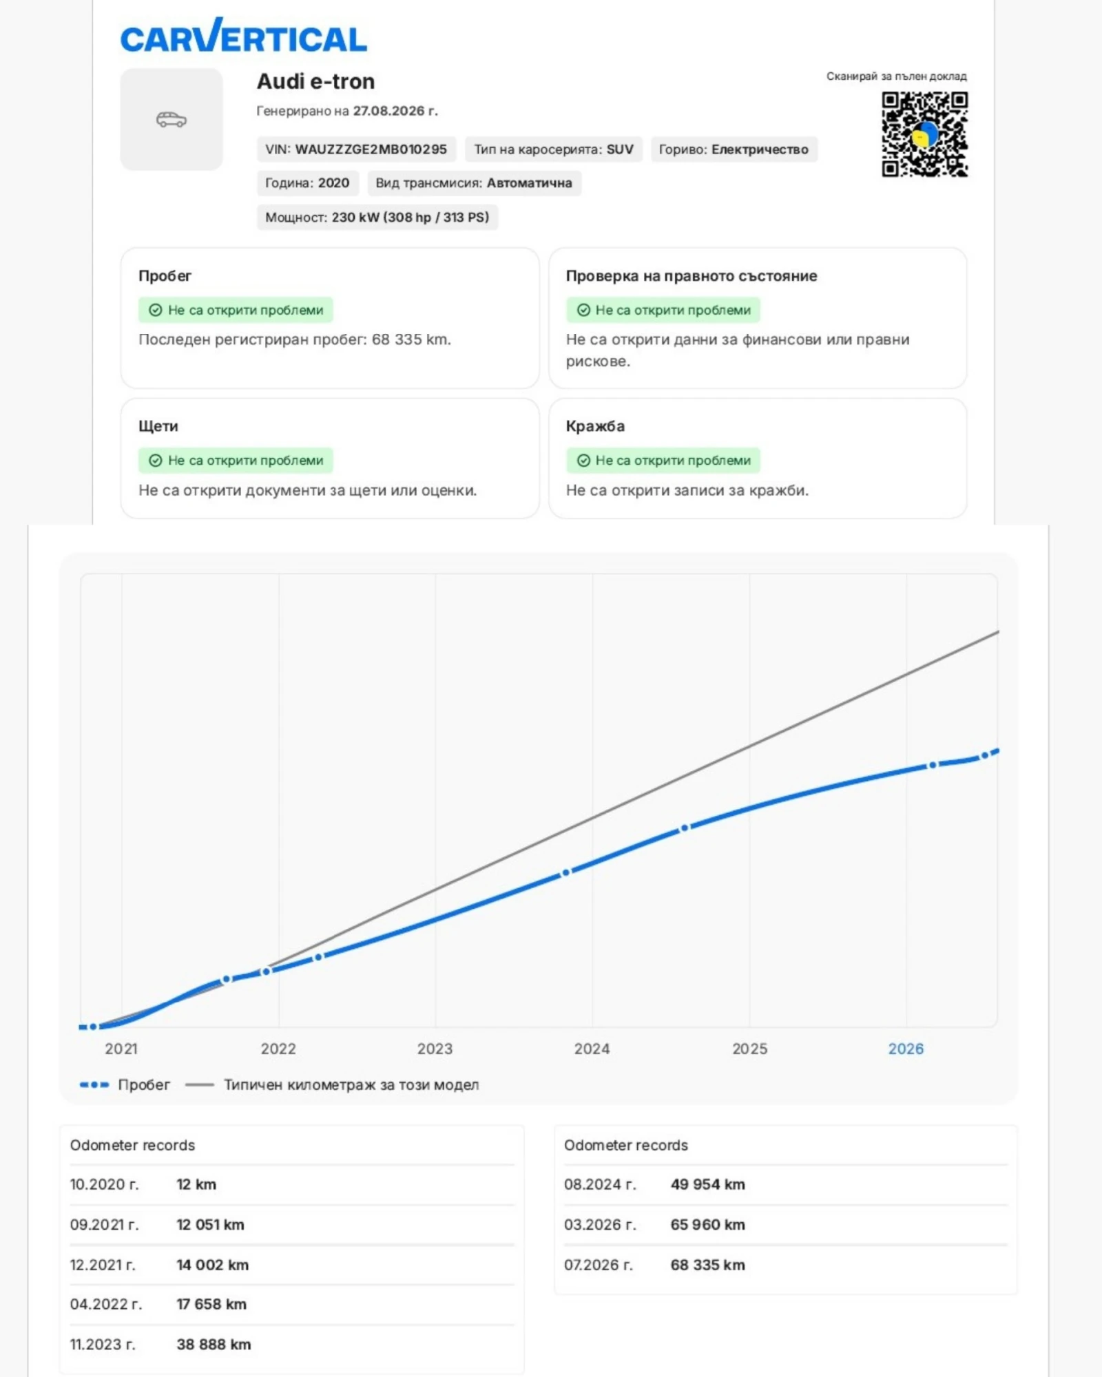Click the highlighted 2026 axis label
The image size is (1102, 1377).
(x=906, y=1049)
